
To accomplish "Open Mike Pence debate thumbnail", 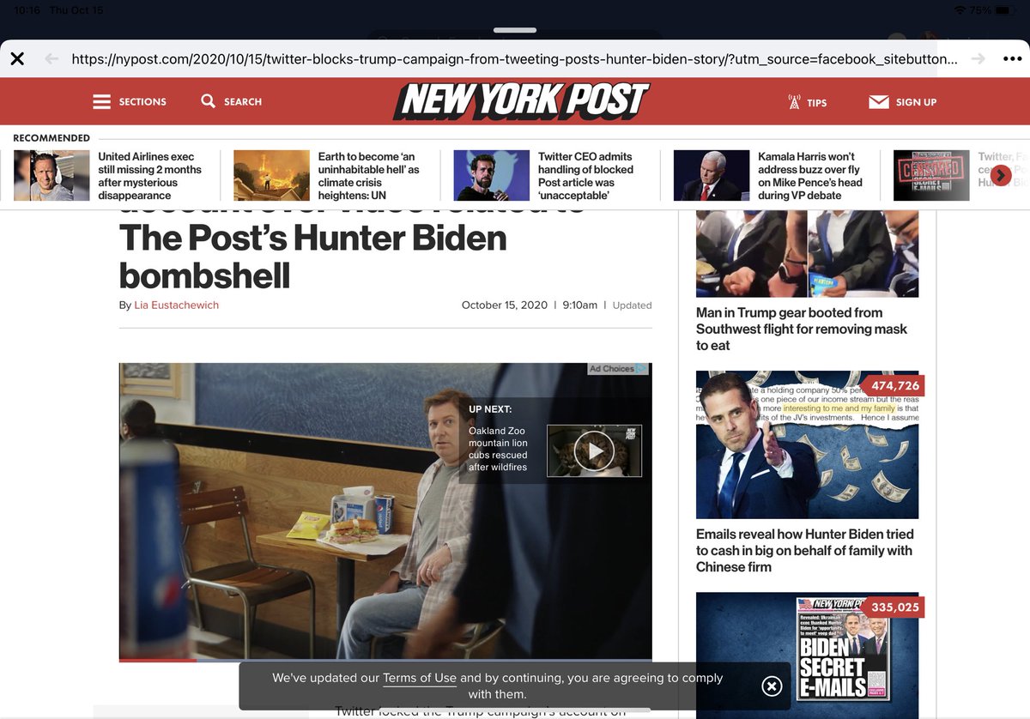I will 712,176.
